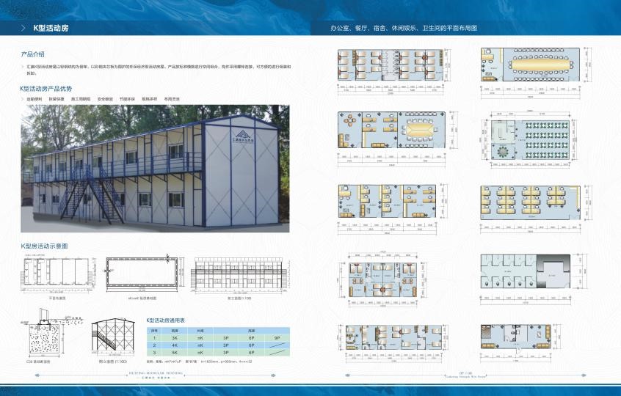Click the floor plan layouts header text
Screen dimensions: 621x396
coord(404,27)
